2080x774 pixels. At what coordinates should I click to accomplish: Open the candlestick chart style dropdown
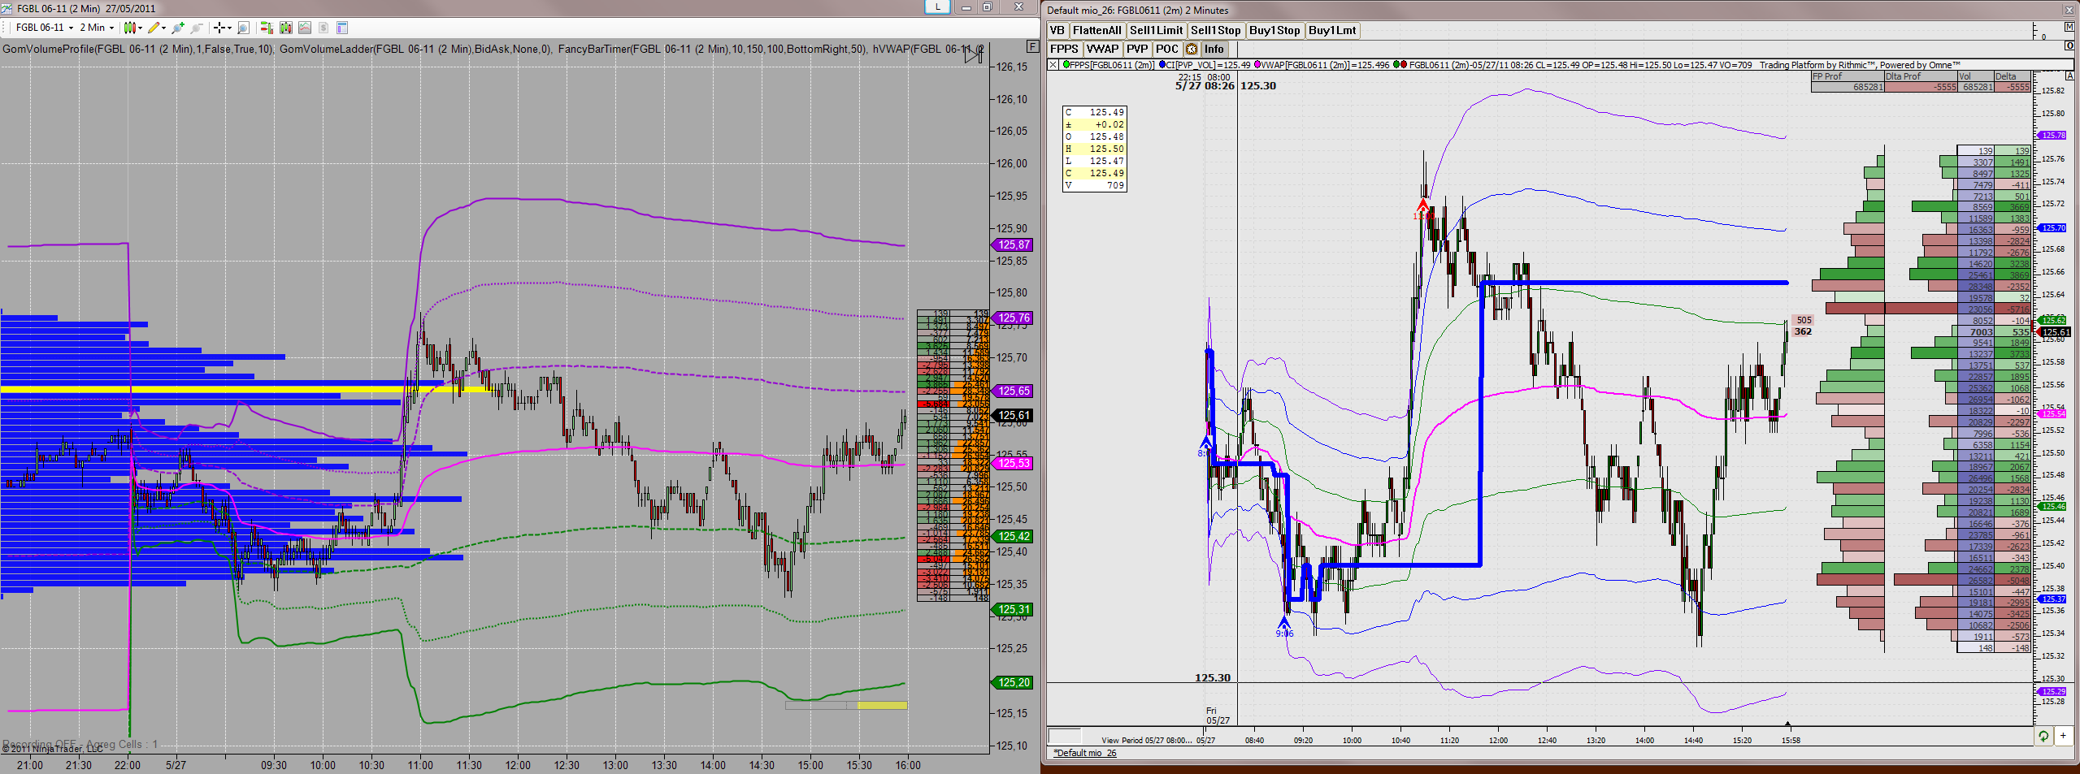(x=132, y=28)
